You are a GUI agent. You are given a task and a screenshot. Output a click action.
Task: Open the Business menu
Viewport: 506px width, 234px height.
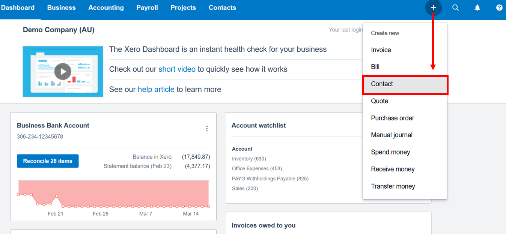point(61,7)
